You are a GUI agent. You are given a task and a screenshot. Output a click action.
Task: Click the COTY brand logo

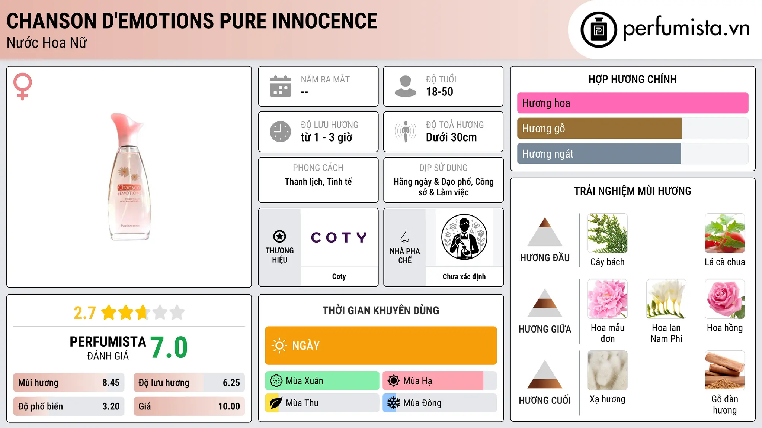point(339,237)
